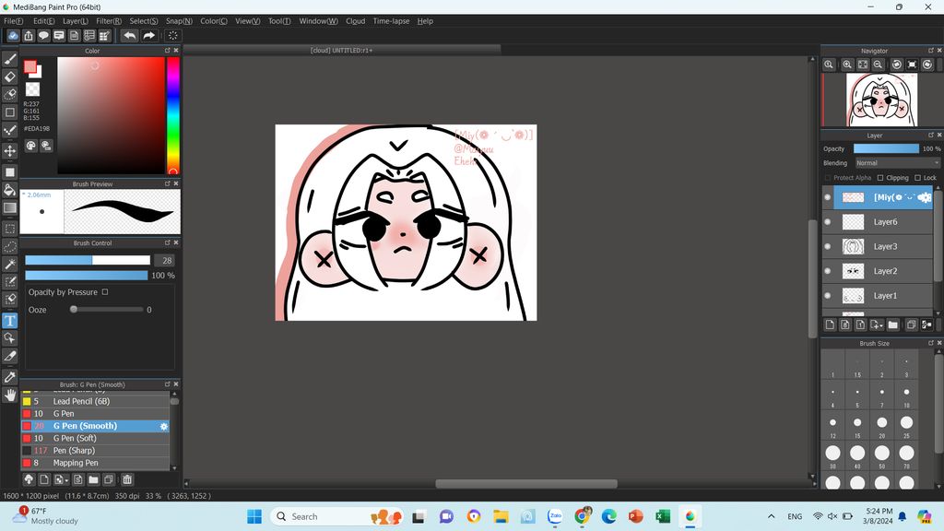The height and width of the screenshot is (531, 944).
Task: Open the Select menu
Action: click(144, 21)
